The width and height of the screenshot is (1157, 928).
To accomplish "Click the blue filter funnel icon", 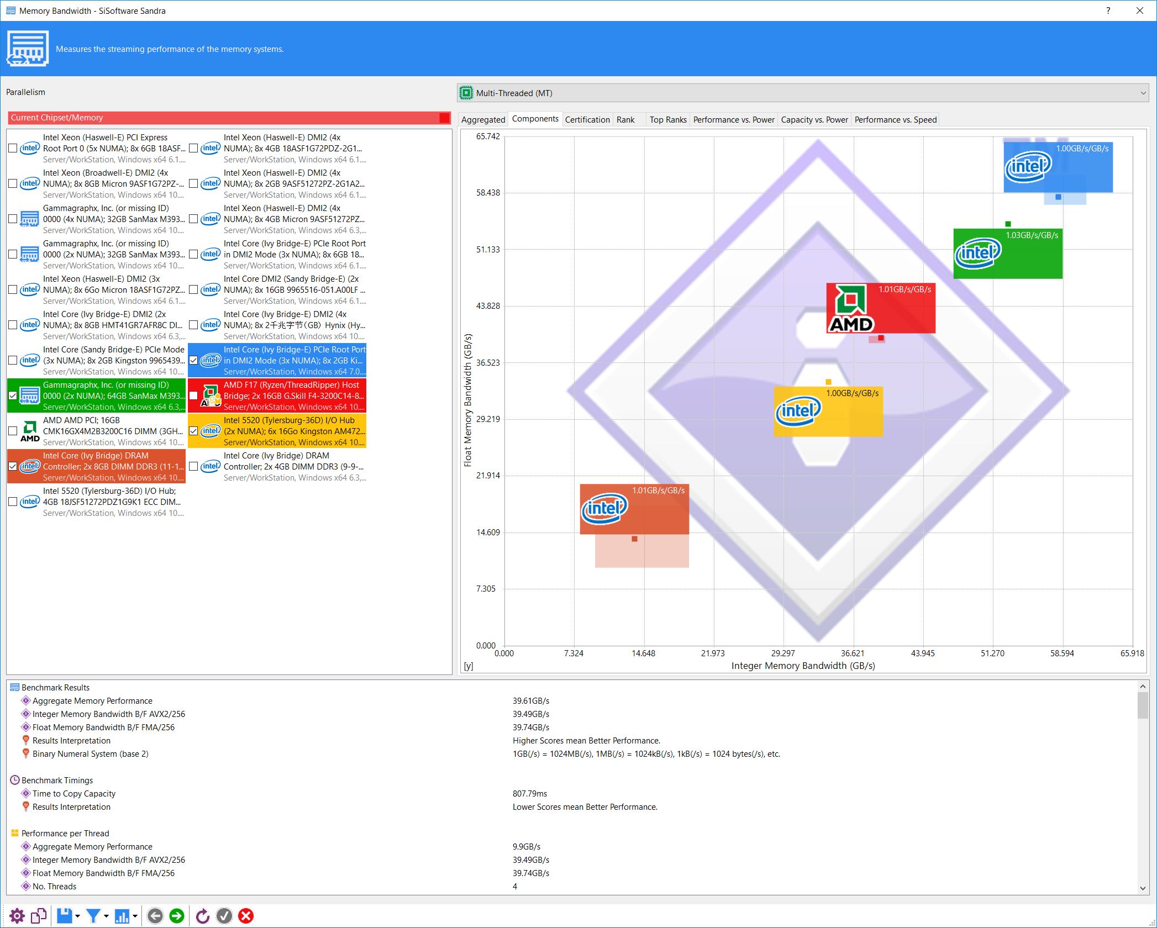I will 93,916.
